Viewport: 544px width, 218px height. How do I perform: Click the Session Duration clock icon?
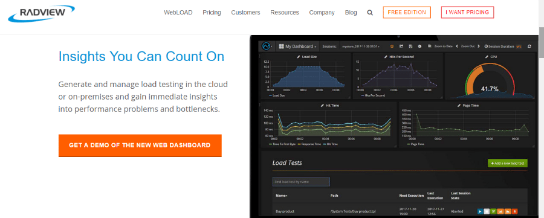pos(486,46)
